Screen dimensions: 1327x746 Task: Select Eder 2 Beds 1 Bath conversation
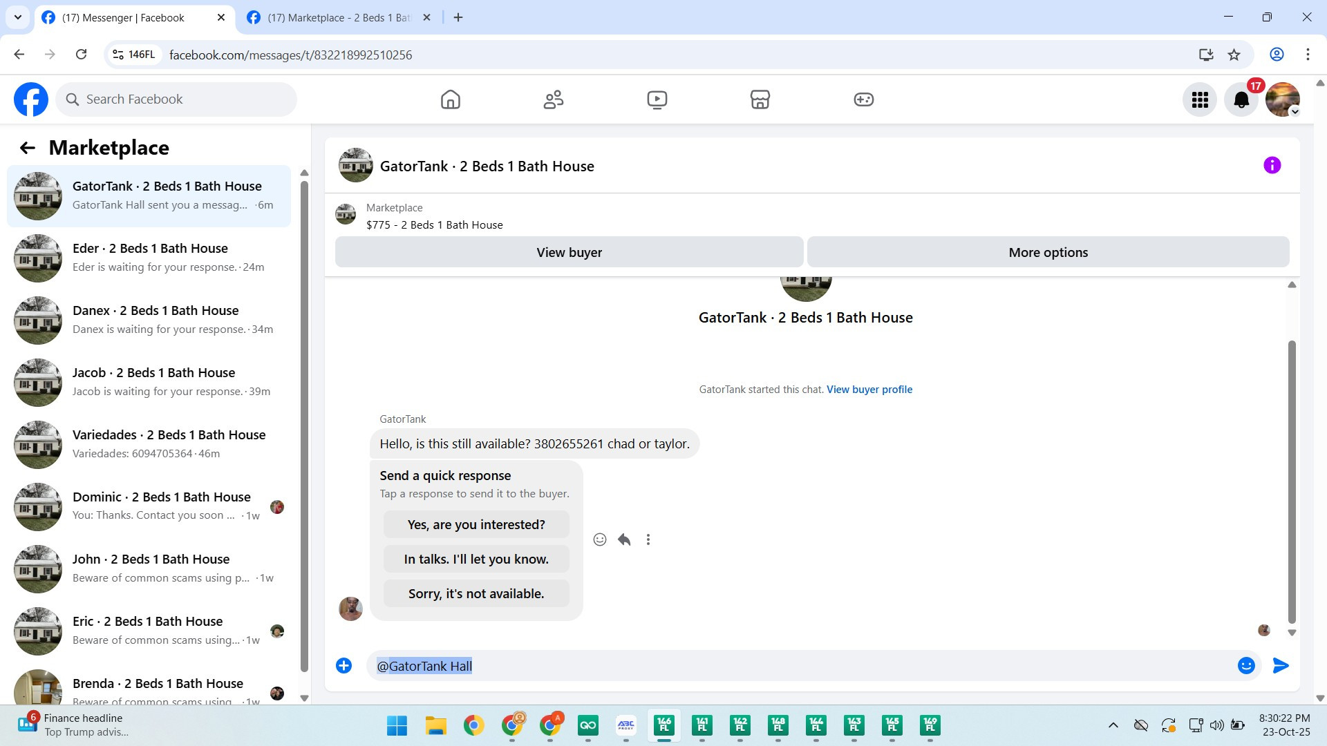[x=149, y=258]
